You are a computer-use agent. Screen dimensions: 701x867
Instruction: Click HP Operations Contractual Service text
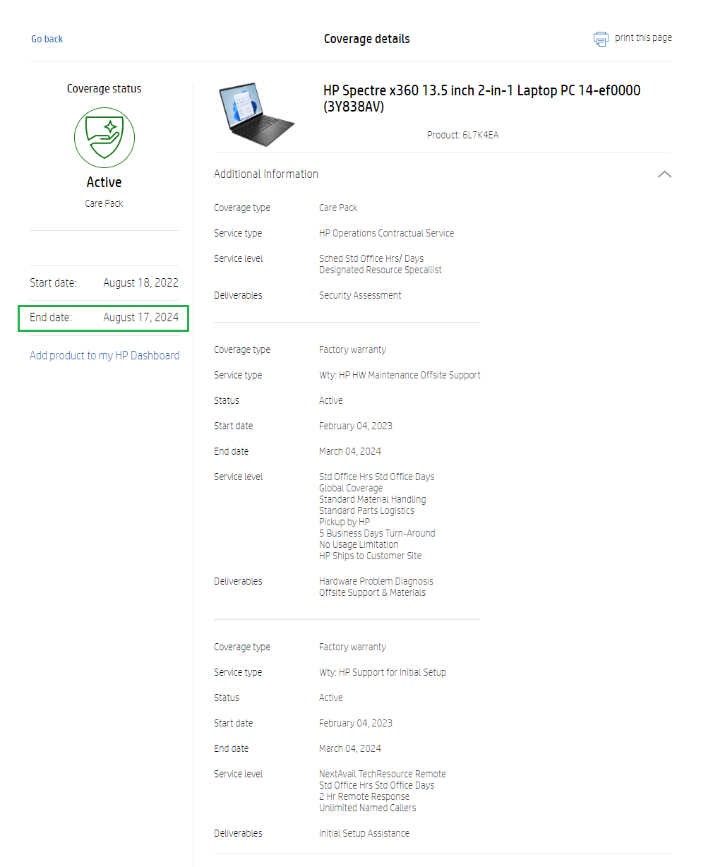point(386,234)
